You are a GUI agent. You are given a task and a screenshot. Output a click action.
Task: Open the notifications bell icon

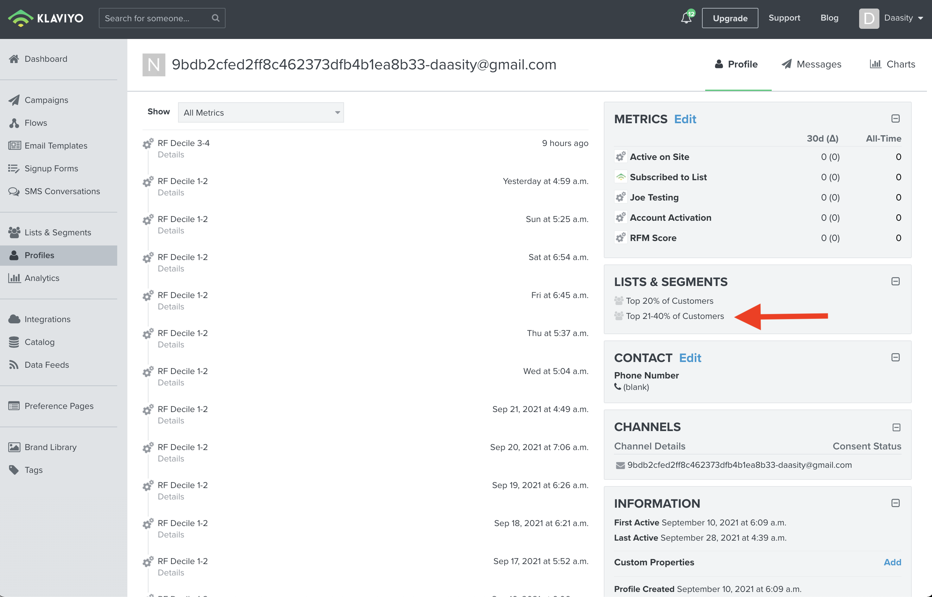tap(686, 18)
